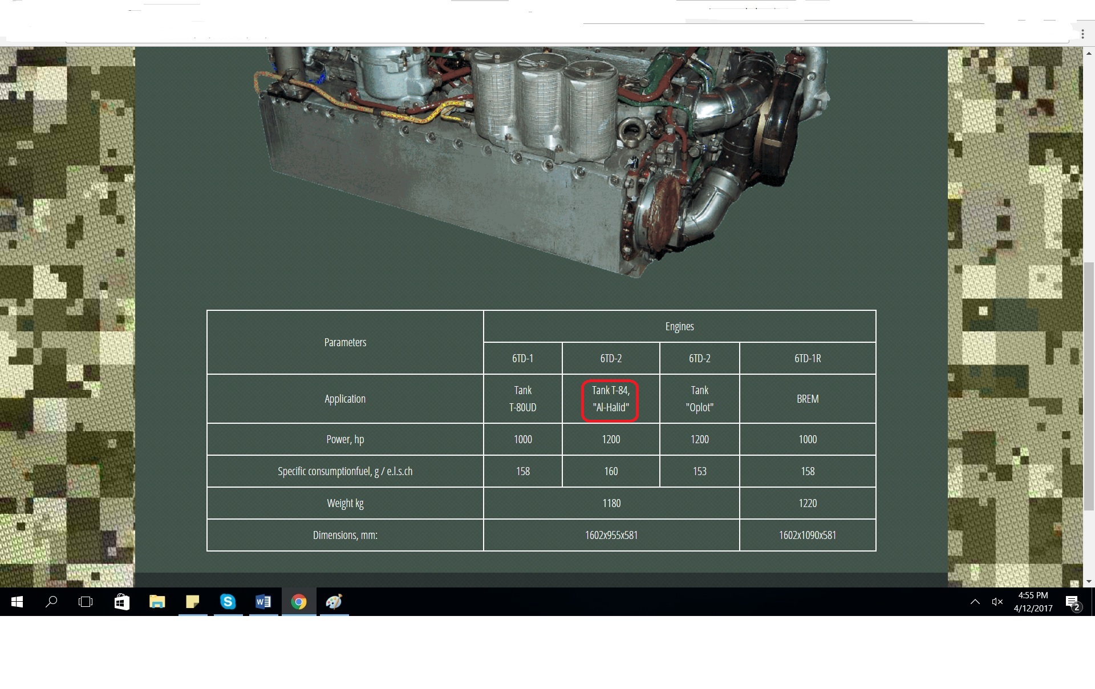1095x689 pixels.
Task: Click the "Power, hp" row label
Action: (345, 439)
